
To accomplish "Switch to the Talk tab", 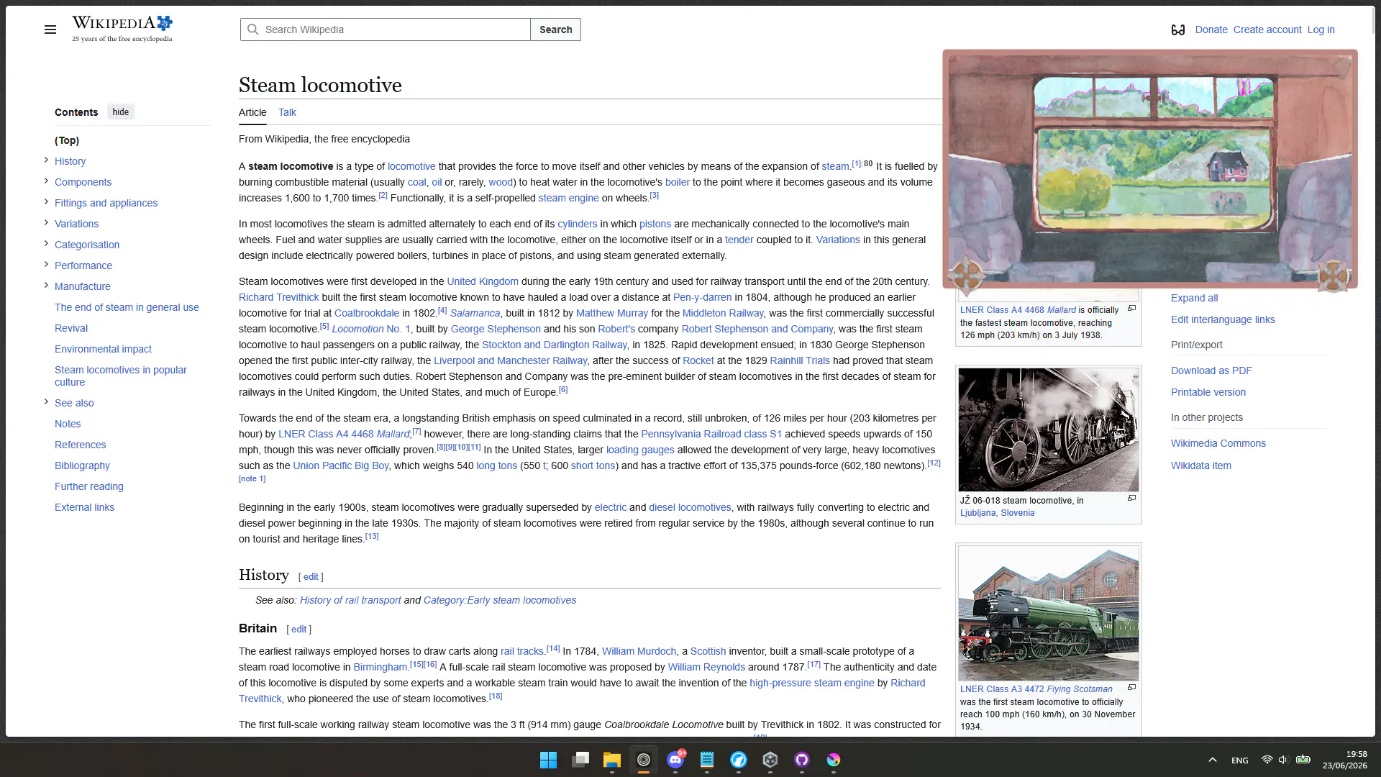I will (287, 112).
